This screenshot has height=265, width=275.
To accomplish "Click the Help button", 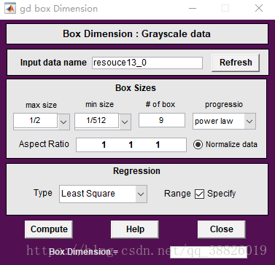I will (135, 229).
